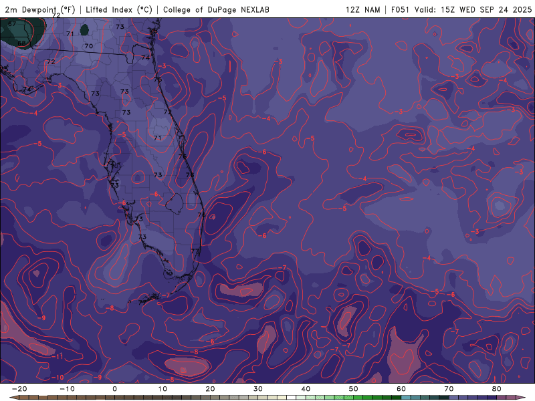This screenshot has width=535, height=401.
Task: Click the "Valid: 15Z WED SEP 24 2025" text
Action: point(473,10)
